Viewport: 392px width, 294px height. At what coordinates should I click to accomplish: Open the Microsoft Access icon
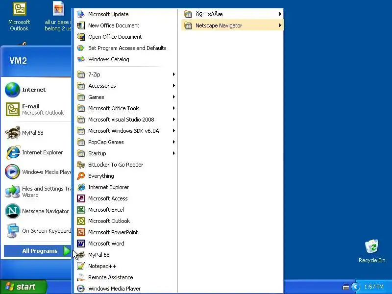tap(81, 198)
